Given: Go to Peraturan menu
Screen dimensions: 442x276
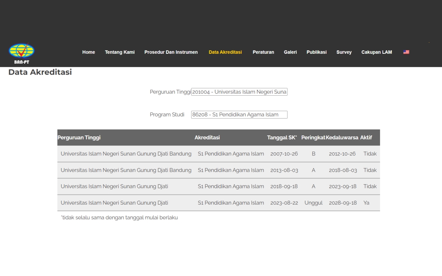Looking at the screenshot, I should coord(263,52).
